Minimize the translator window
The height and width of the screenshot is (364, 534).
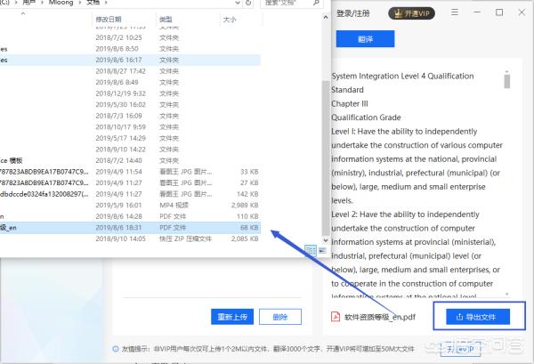coord(477,12)
